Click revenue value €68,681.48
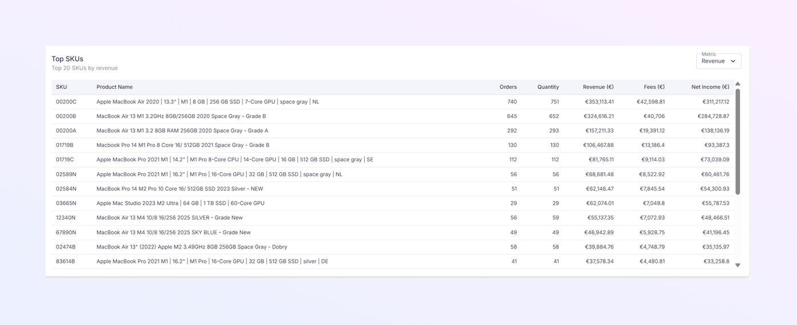Image resolution: width=797 pixels, height=325 pixels. (x=600, y=174)
